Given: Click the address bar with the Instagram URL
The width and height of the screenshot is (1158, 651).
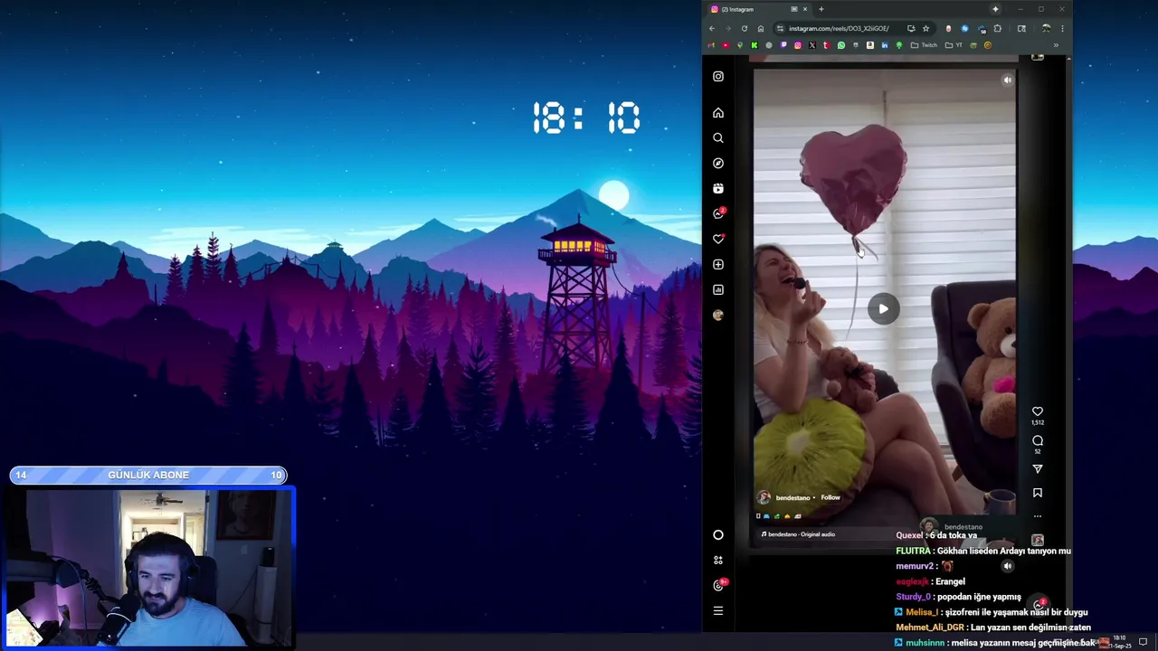Looking at the screenshot, I should point(839,28).
